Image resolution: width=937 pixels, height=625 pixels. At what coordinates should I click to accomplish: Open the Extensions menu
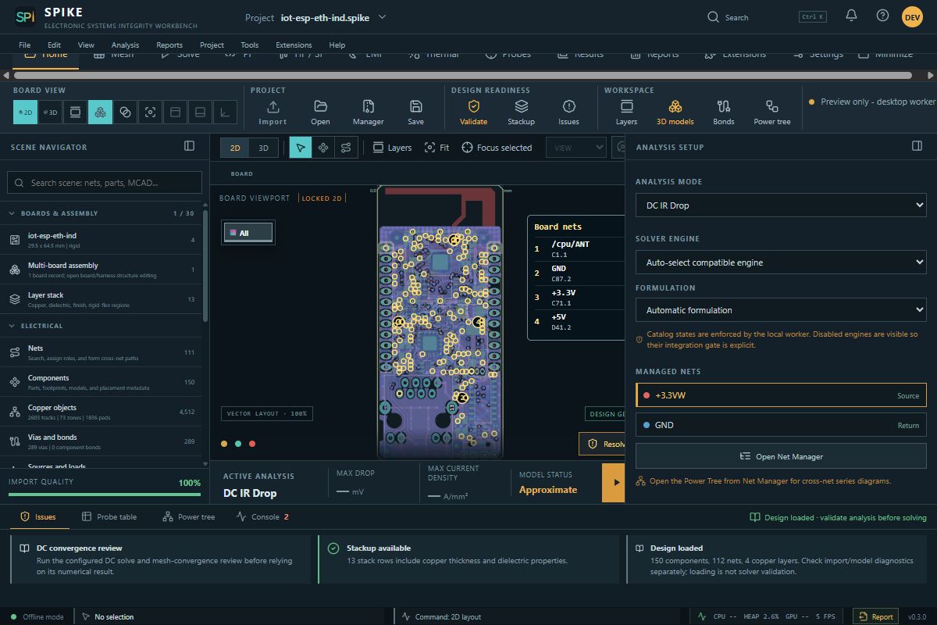coord(294,45)
